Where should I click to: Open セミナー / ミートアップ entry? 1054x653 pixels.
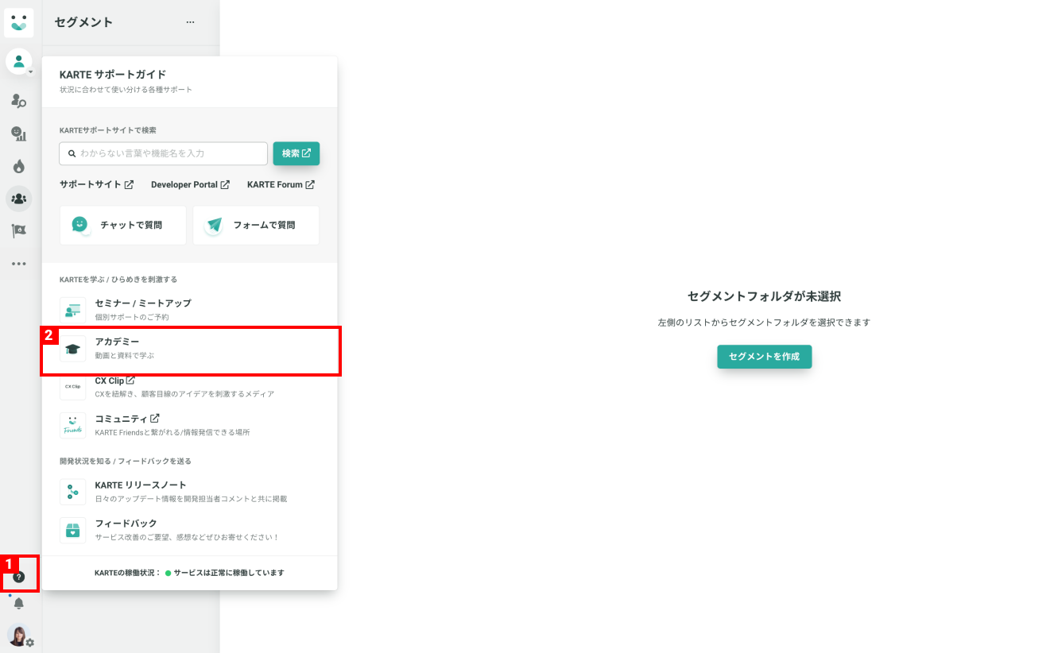190,310
